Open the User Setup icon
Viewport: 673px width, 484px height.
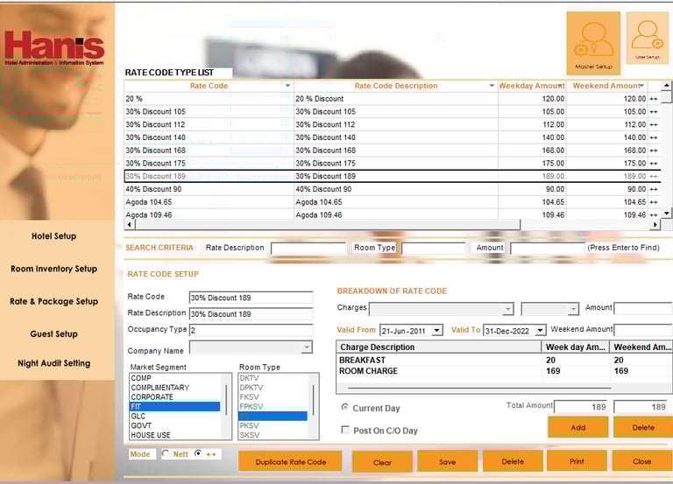tap(647, 39)
